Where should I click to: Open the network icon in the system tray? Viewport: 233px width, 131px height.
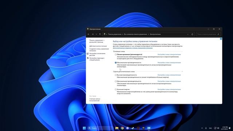[215, 128]
